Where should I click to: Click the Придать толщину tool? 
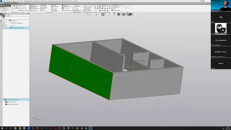[44, 6]
